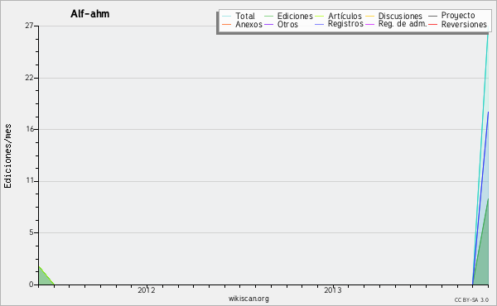The width and height of the screenshot is (497, 306).
Task: Click the Discusiones legend label
Action: pos(400,16)
